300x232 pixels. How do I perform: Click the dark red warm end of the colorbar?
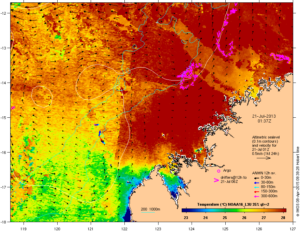283,210
